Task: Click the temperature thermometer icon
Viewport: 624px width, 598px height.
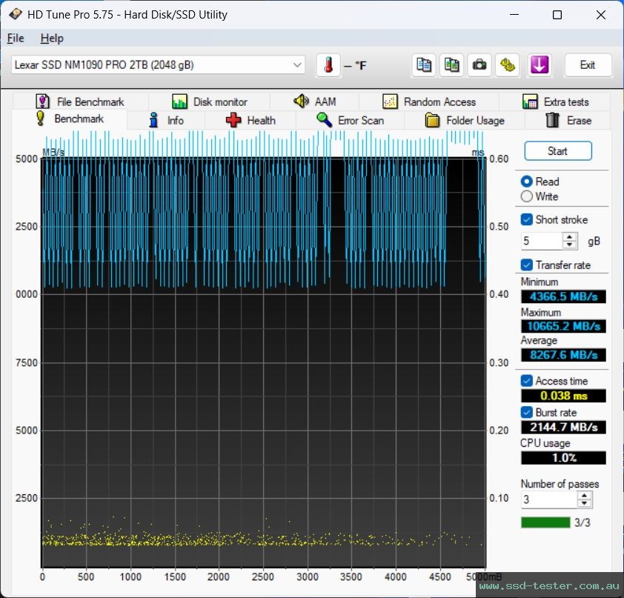Action: (328, 65)
